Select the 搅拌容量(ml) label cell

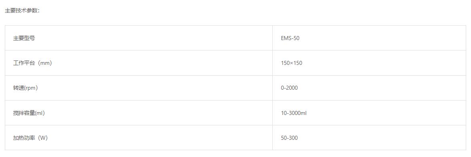pos(139,113)
